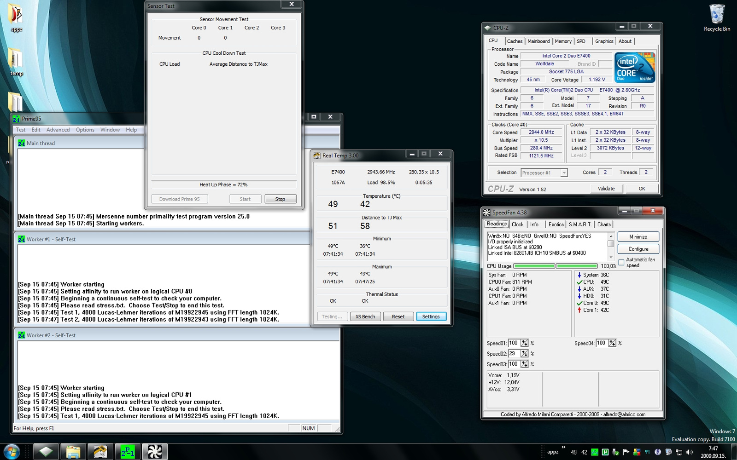Screen dimensions: 737x460
Task: Click Safely Remove Hardware tray icon
Action: [615, 452]
